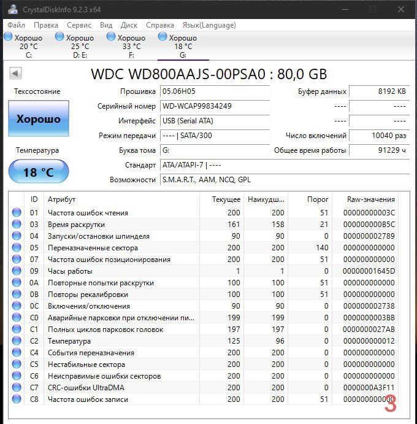This screenshot has width=417, height=424.
Task: Click the Стандарт field ATA/ATAPI-7
Action: coord(285,165)
